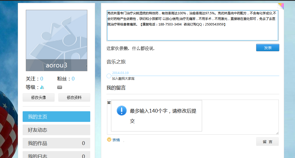Click the blue exclamation icon in the warning dialog
Image resolution: width=295 pixels, height=158 pixels.
point(121,111)
